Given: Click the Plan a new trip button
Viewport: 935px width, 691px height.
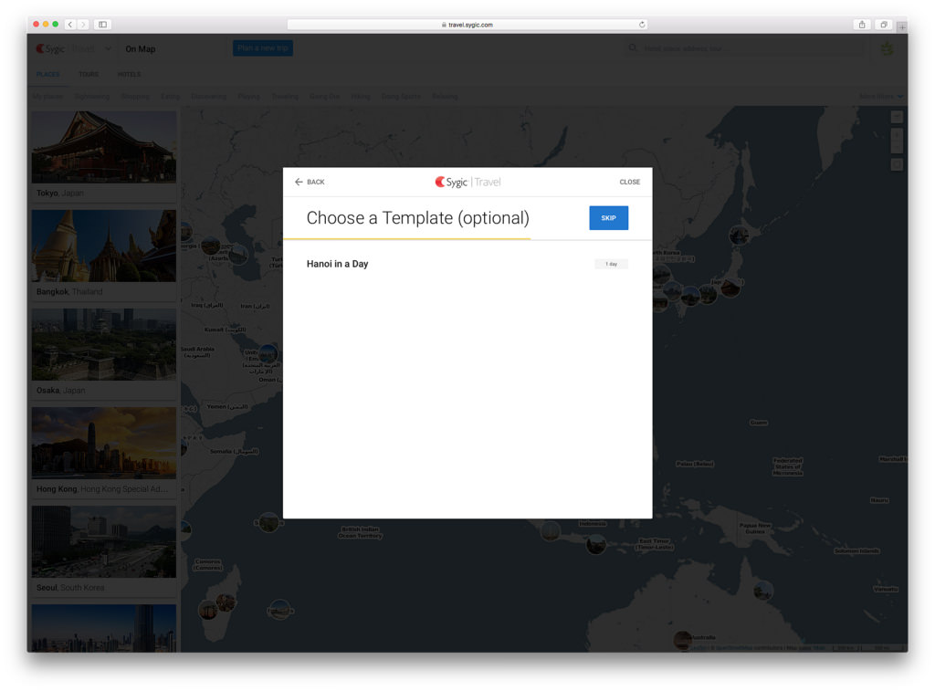Looking at the screenshot, I should (x=262, y=48).
